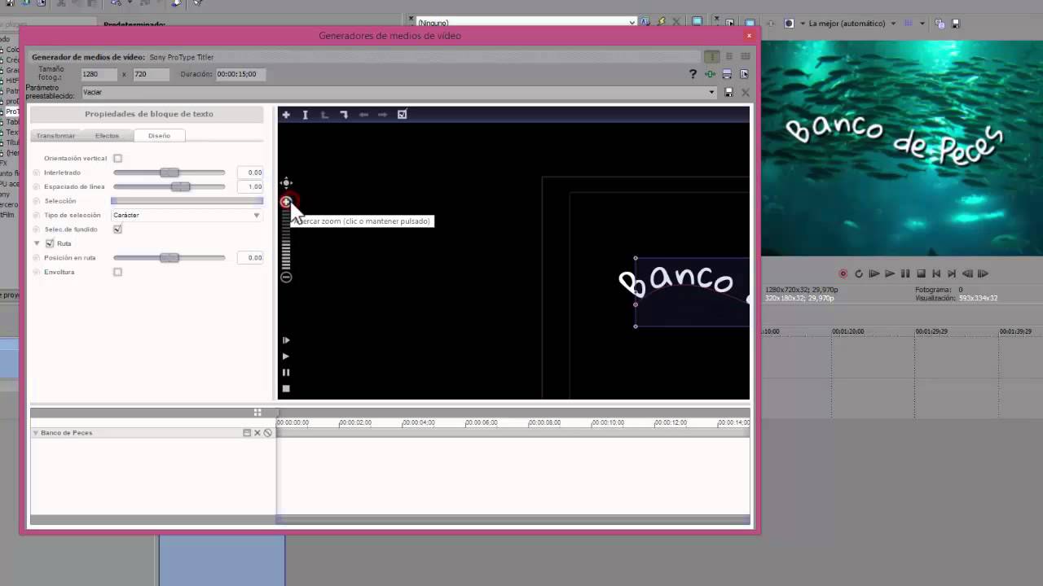Save the preset with floppy disk icon
1043x586 pixels.
[x=729, y=93]
